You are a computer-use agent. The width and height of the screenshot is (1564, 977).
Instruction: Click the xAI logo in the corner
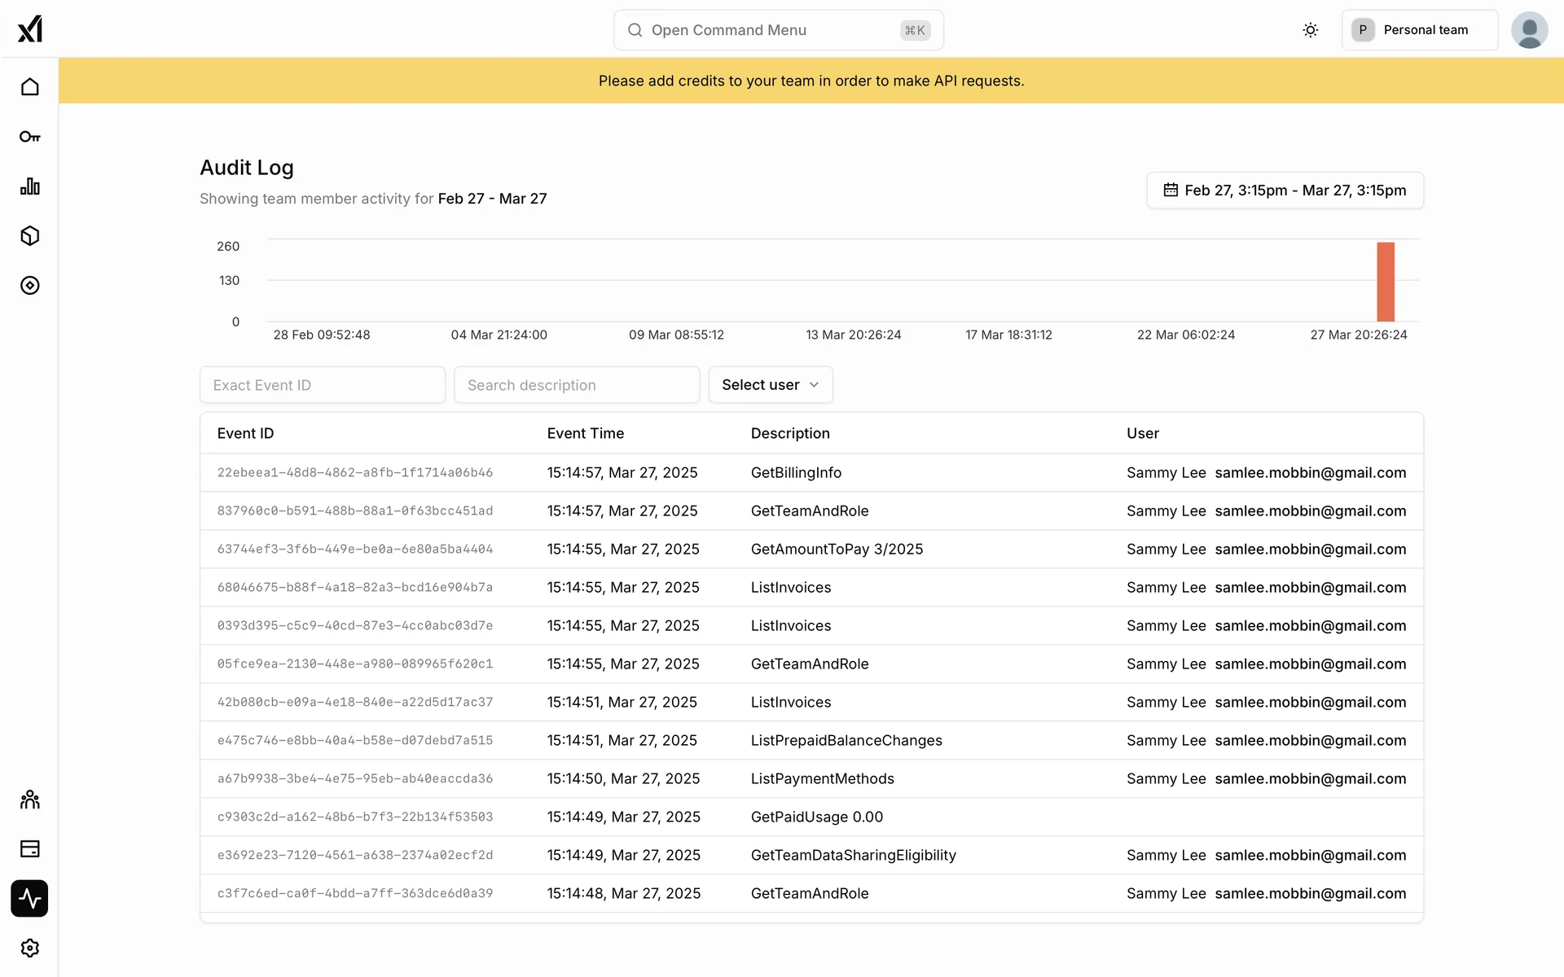pyautogui.click(x=30, y=29)
